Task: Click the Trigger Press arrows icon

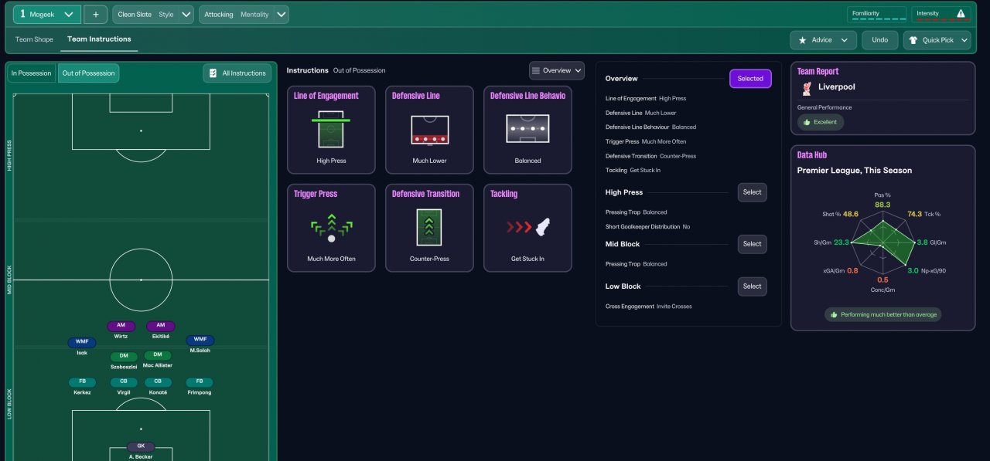Action: pyautogui.click(x=331, y=228)
